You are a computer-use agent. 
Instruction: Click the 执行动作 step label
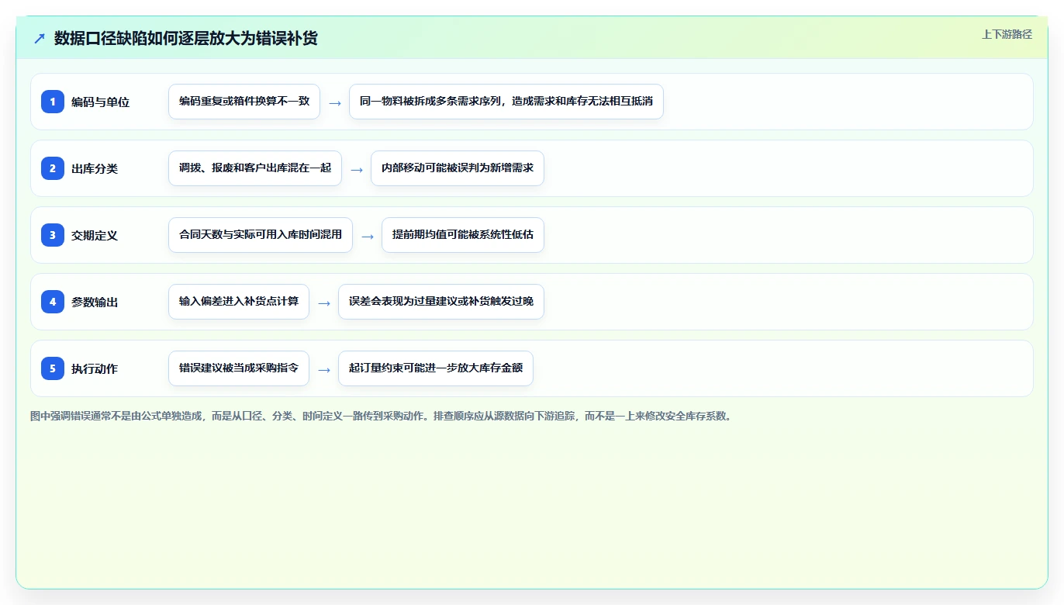(95, 368)
